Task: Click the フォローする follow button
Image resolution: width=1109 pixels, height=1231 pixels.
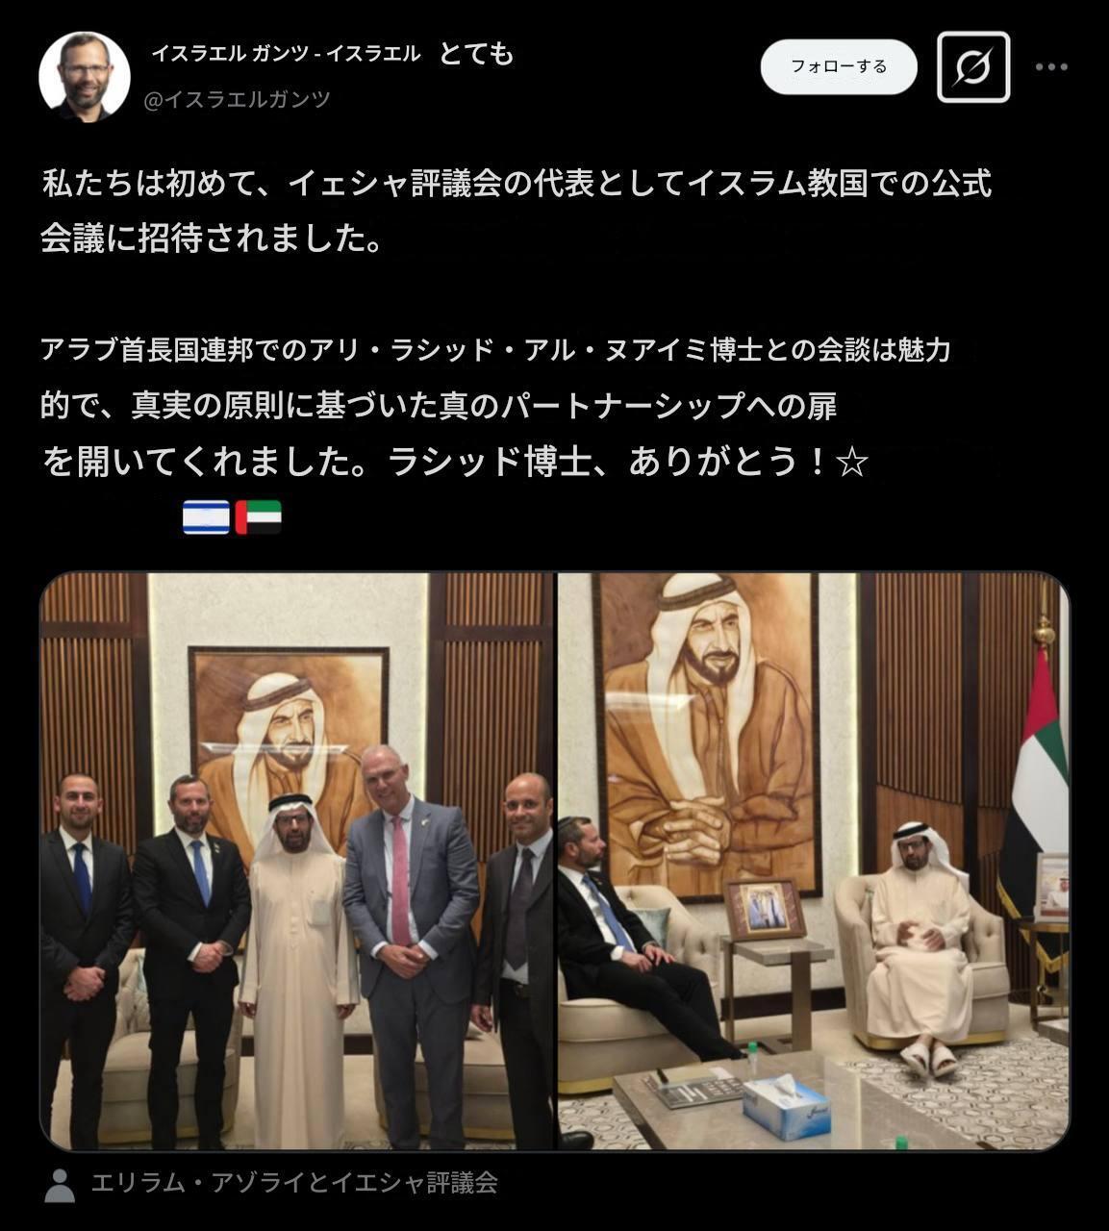Action: click(x=839, y=66)
